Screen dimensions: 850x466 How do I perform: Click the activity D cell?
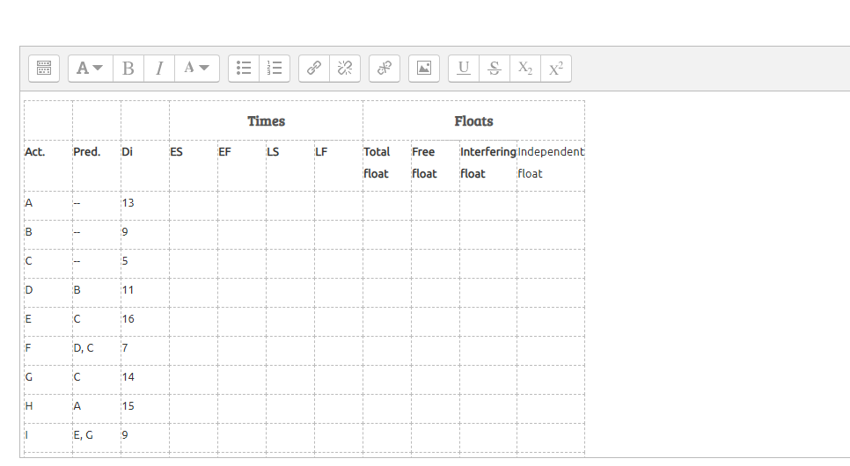[x=48, y=293]
